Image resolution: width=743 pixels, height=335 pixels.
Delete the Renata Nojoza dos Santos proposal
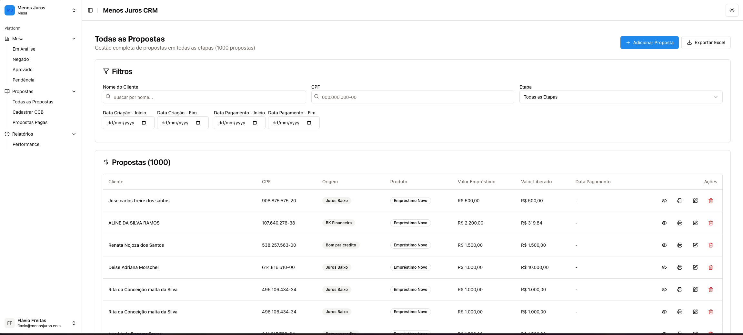711,245
